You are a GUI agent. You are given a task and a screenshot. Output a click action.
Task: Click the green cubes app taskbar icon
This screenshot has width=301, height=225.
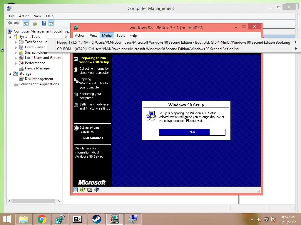click(60, 219)
